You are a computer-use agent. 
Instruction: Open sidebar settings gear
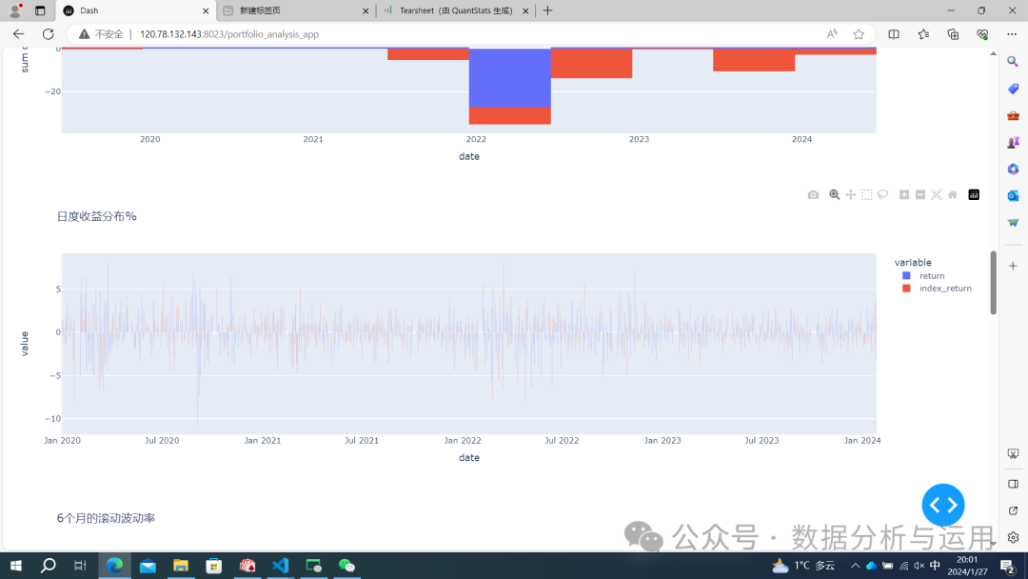[x=1013, y=538]
